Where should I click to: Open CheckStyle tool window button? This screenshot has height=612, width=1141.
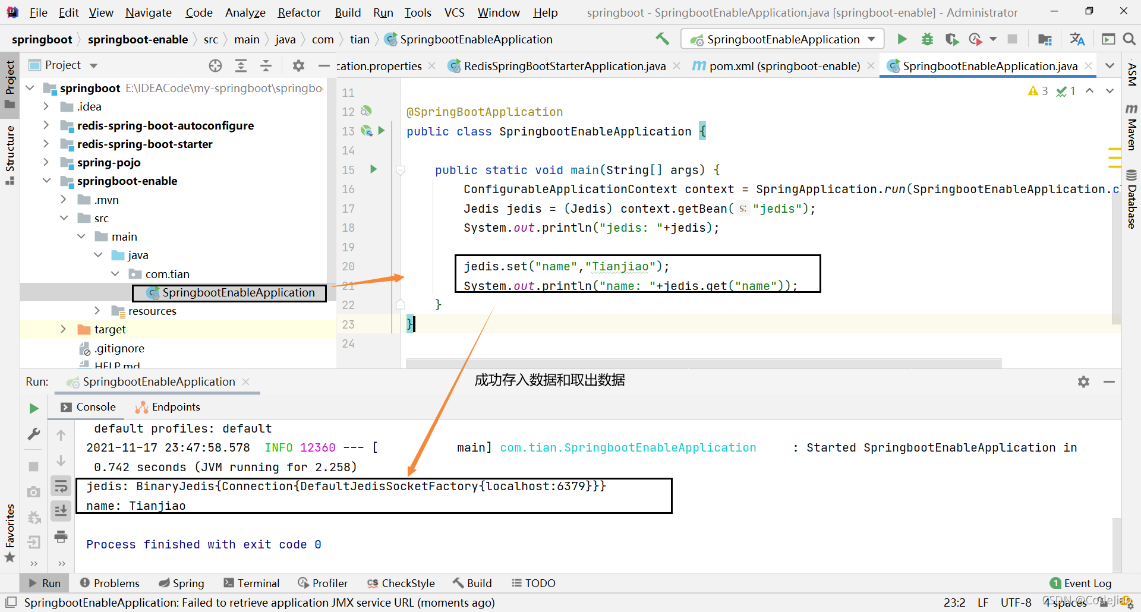[401, 583]
